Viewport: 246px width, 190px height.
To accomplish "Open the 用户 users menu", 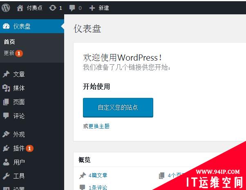I will [19, 162].
